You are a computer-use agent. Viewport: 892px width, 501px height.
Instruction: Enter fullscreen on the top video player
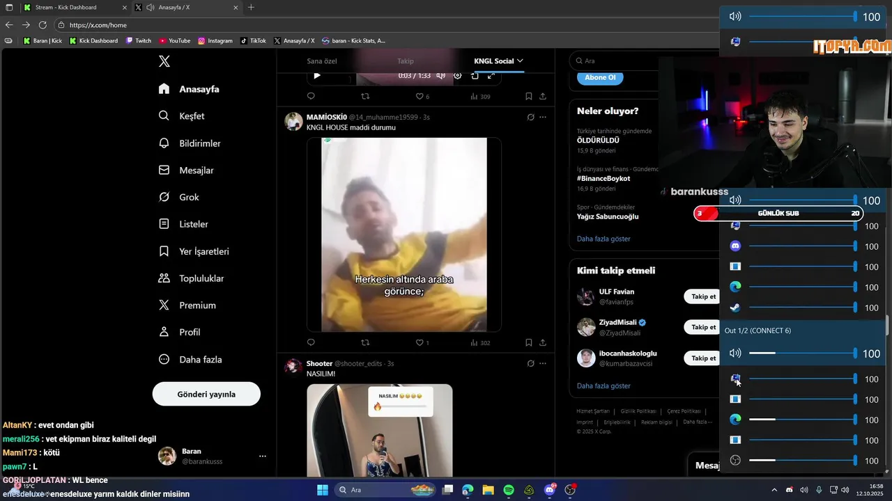click(x=491, y=75)
